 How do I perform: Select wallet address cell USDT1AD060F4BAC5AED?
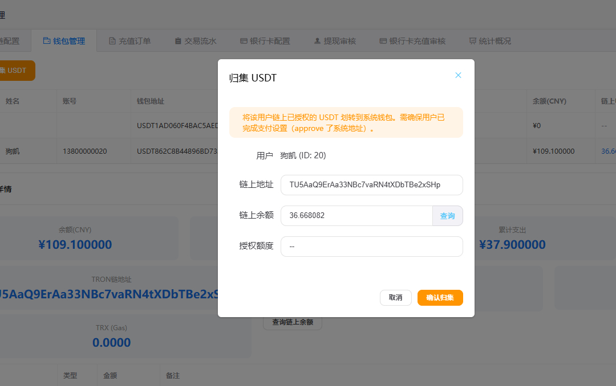(x=177, y=125)
